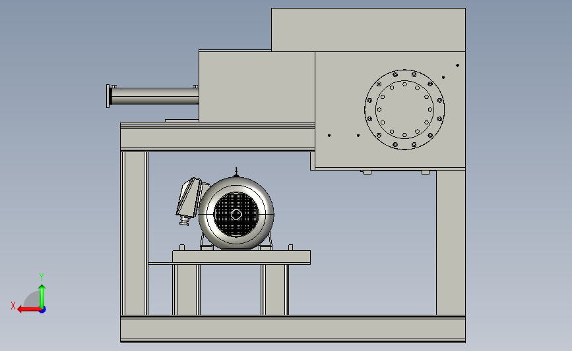Select the middle housing box beside the pipe
572x351 pixels.
pyautogui.click(x=257, y=87)
